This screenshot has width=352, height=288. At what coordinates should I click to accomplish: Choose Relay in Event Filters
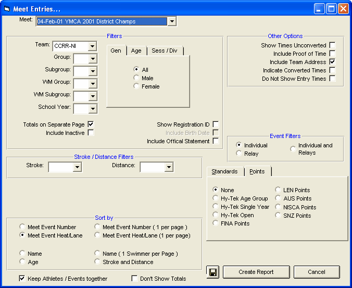[x=239, y=154]
